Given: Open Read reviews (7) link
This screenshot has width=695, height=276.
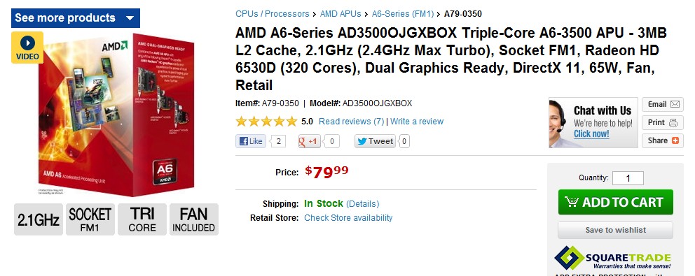Looking at the screenshot, I should coord(352,121).
